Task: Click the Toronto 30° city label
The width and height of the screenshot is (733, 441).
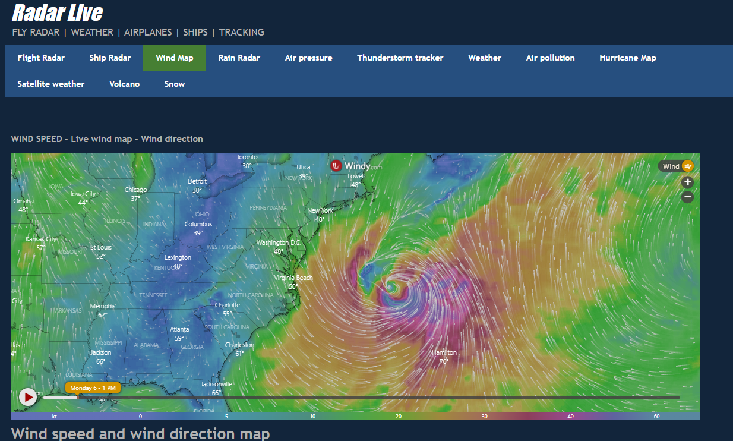Action: pos(247,161)
